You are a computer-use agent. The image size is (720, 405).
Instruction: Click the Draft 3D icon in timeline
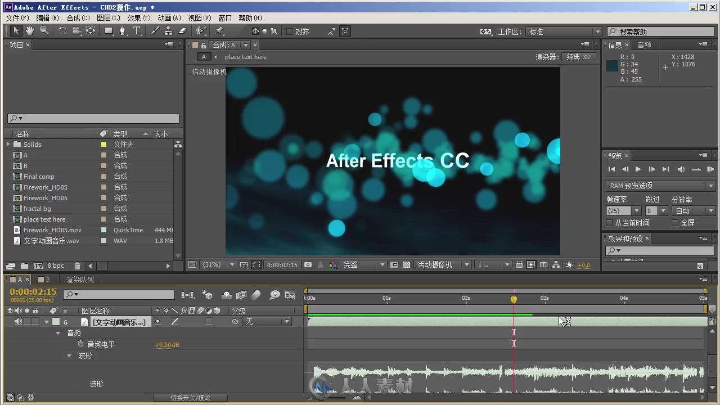(207, 295)
